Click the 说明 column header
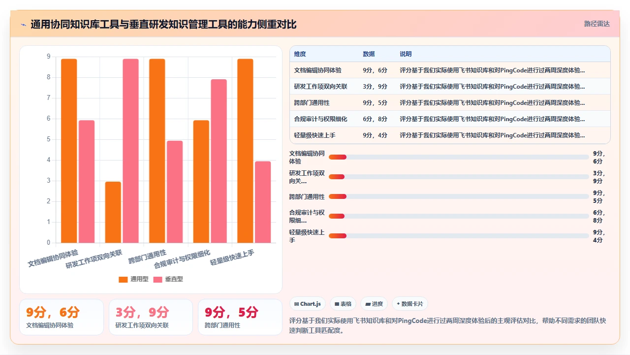 pos(406,54)
